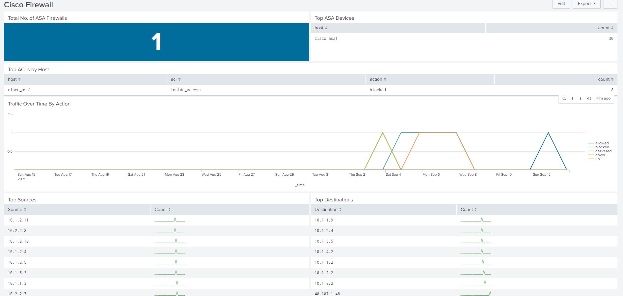623x296 pixels.
Task: Open the Export dropdown menu
Action: click(x=586, y=4)
